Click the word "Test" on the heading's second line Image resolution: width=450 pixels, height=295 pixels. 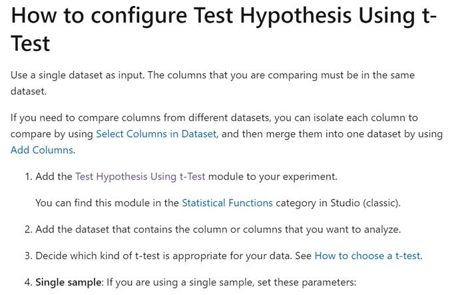pyautogui.click(x=31, y=44)
